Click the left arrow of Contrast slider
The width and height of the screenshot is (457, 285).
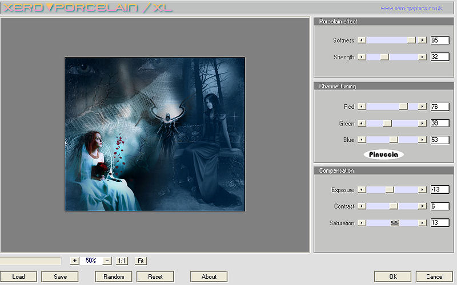(x=362, y=206)
